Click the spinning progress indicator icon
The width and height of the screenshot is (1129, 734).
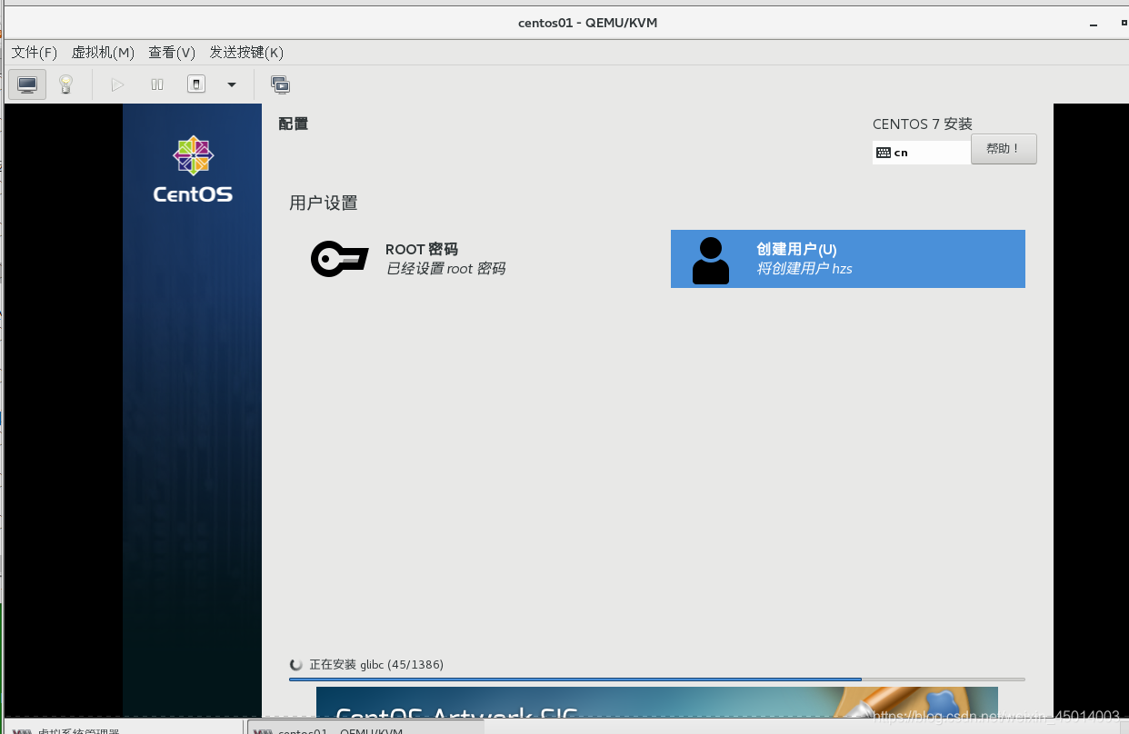coord(295,665)
